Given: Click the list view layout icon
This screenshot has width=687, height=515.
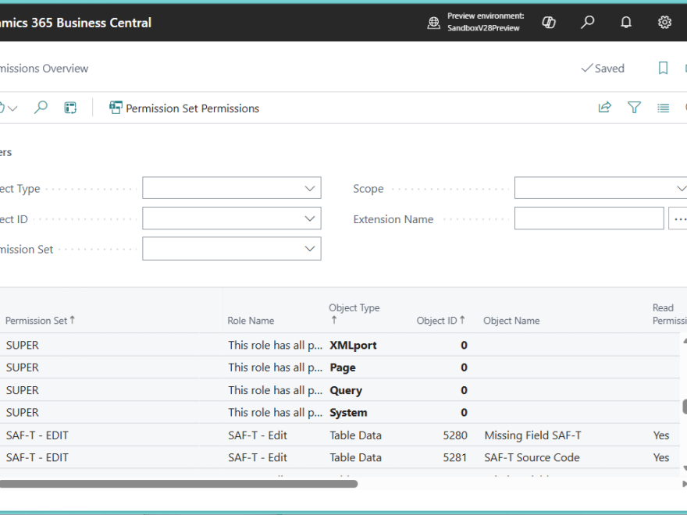Looking at the screenshot, I should [663, 108].
